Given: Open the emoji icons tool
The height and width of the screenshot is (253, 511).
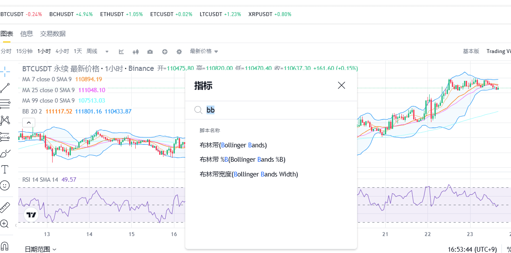Looking at the screenshot, I should 5,186.
